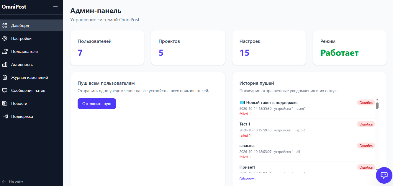Click the Дашборд grid icon in sidebar
The height and width of the screenshot is (186, 393).
click(5, 25)
